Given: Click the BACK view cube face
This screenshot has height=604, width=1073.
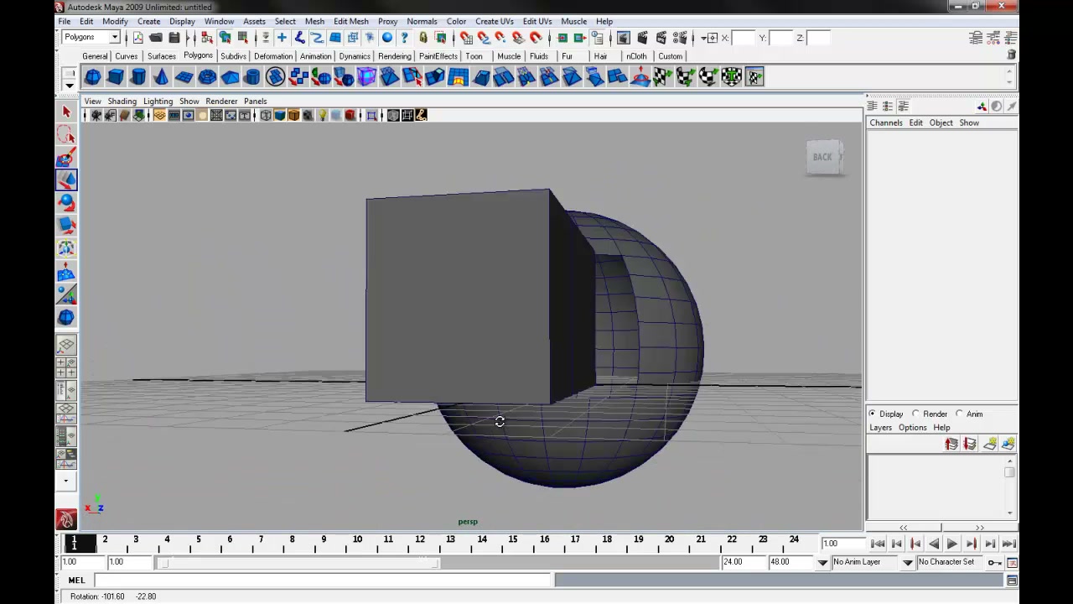Looking at the screenshot, I should 822,157.
